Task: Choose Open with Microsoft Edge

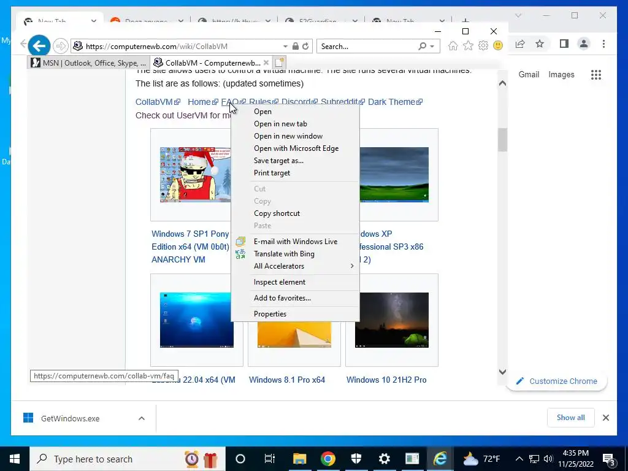Action: click(x=295, y=148)
